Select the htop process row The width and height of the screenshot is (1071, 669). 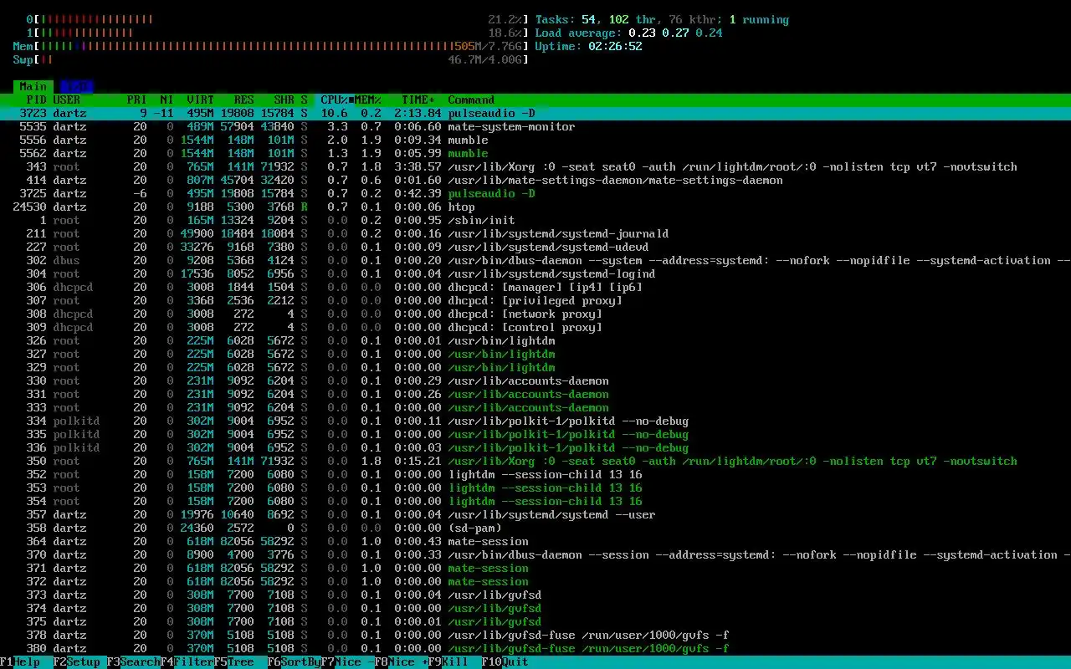click(x=535, y=207)
